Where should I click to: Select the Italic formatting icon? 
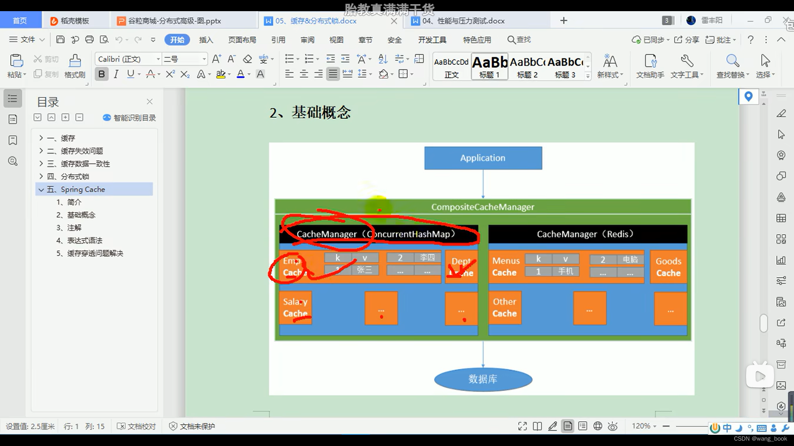[x=116, y=74]
